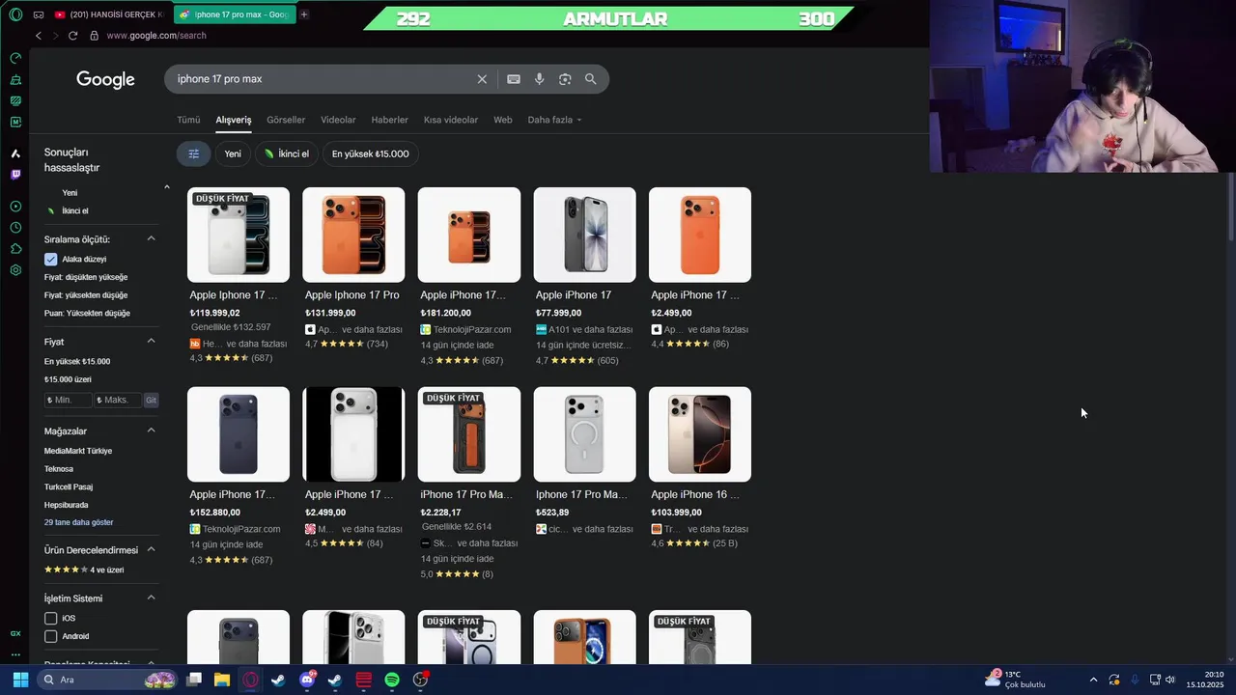The image size is (1236, 695).
Task: Open Extensions cube icon in sidebar
Action: (15, 249)
